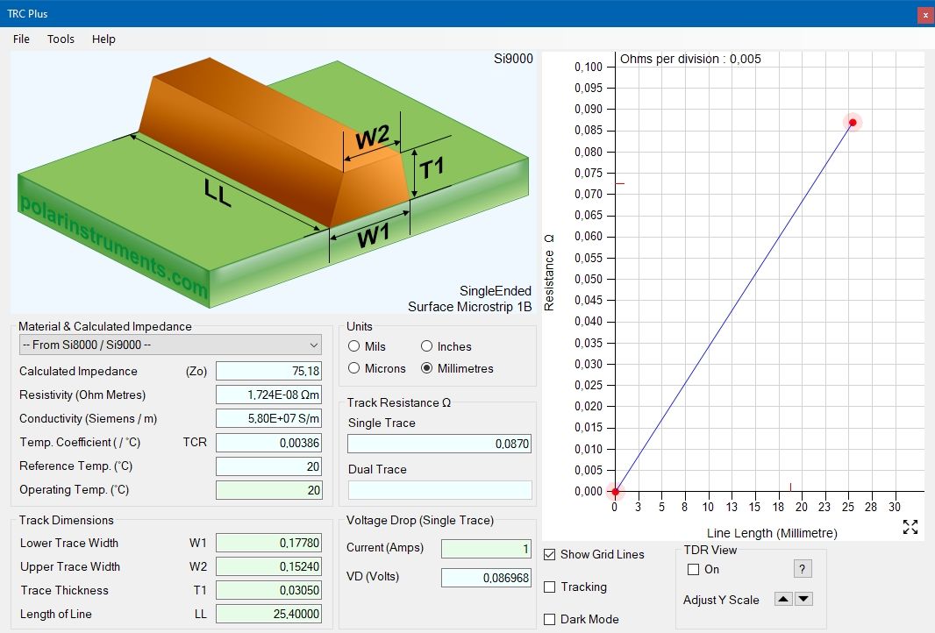Select Microns as the unit
The height and width of the screenshot is (633, 935).
tap(355, 368)
